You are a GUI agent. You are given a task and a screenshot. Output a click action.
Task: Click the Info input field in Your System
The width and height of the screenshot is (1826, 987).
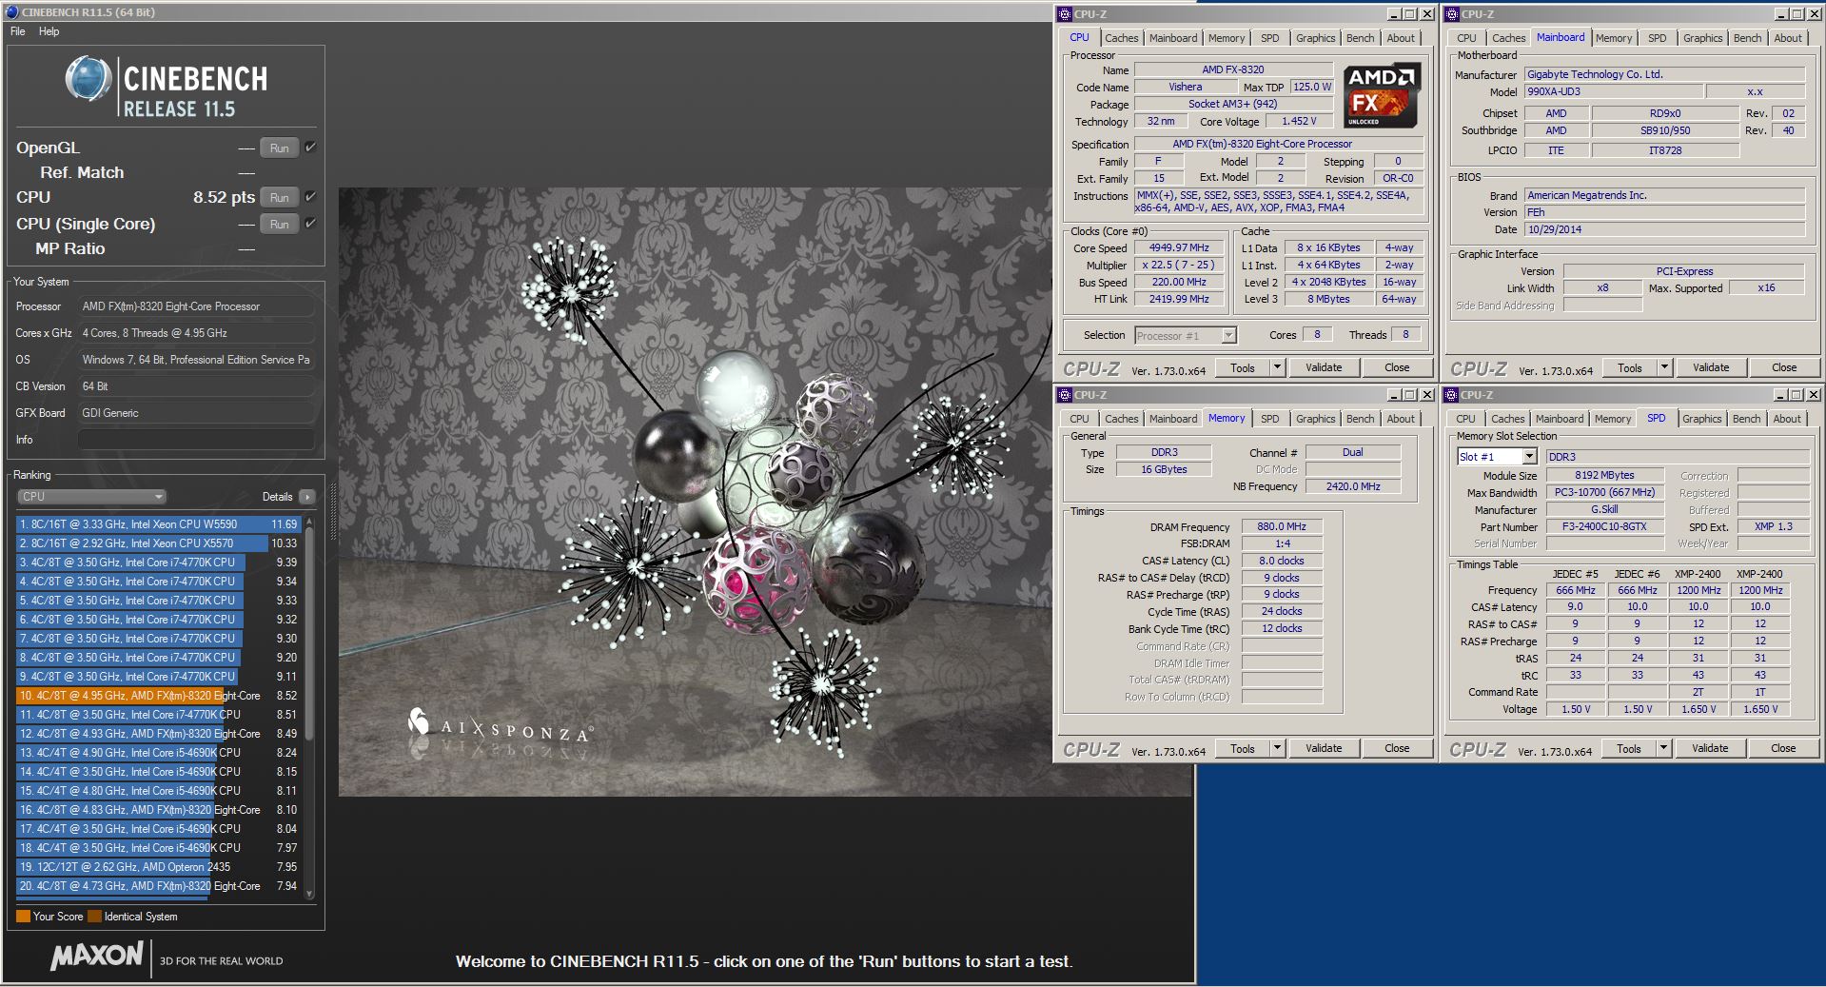pyautogui.click(x=196, y=440)
